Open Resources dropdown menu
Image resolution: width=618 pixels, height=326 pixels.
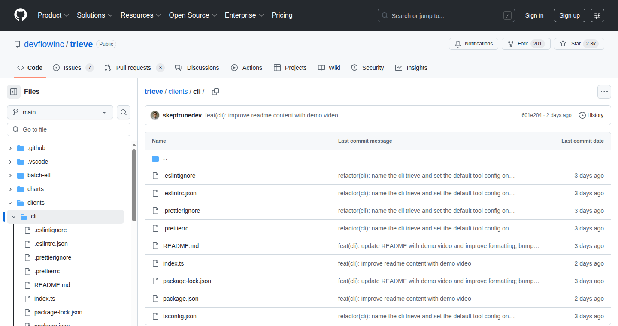pos(141,15)
